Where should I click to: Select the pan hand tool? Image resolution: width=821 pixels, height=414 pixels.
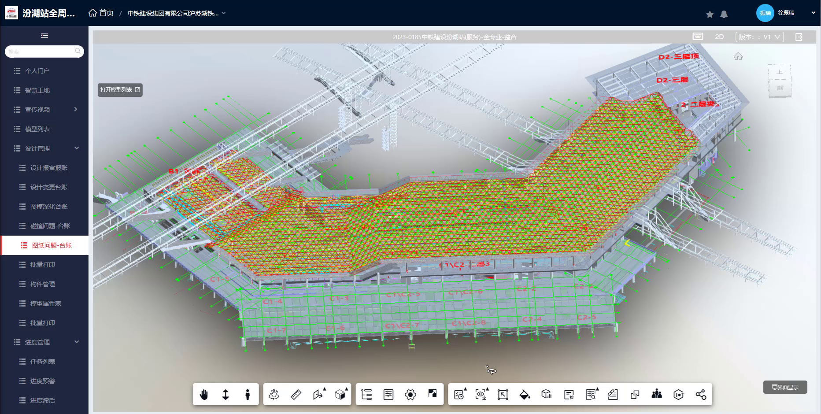click(203, 395)
